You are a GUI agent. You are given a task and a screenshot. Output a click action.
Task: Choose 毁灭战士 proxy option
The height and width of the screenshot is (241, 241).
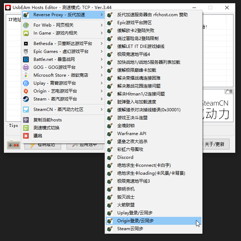154,197
